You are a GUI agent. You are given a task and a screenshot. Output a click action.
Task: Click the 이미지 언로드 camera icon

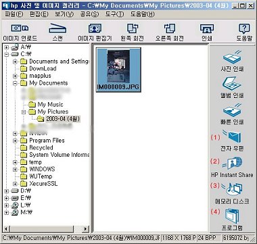coord(20,28)
